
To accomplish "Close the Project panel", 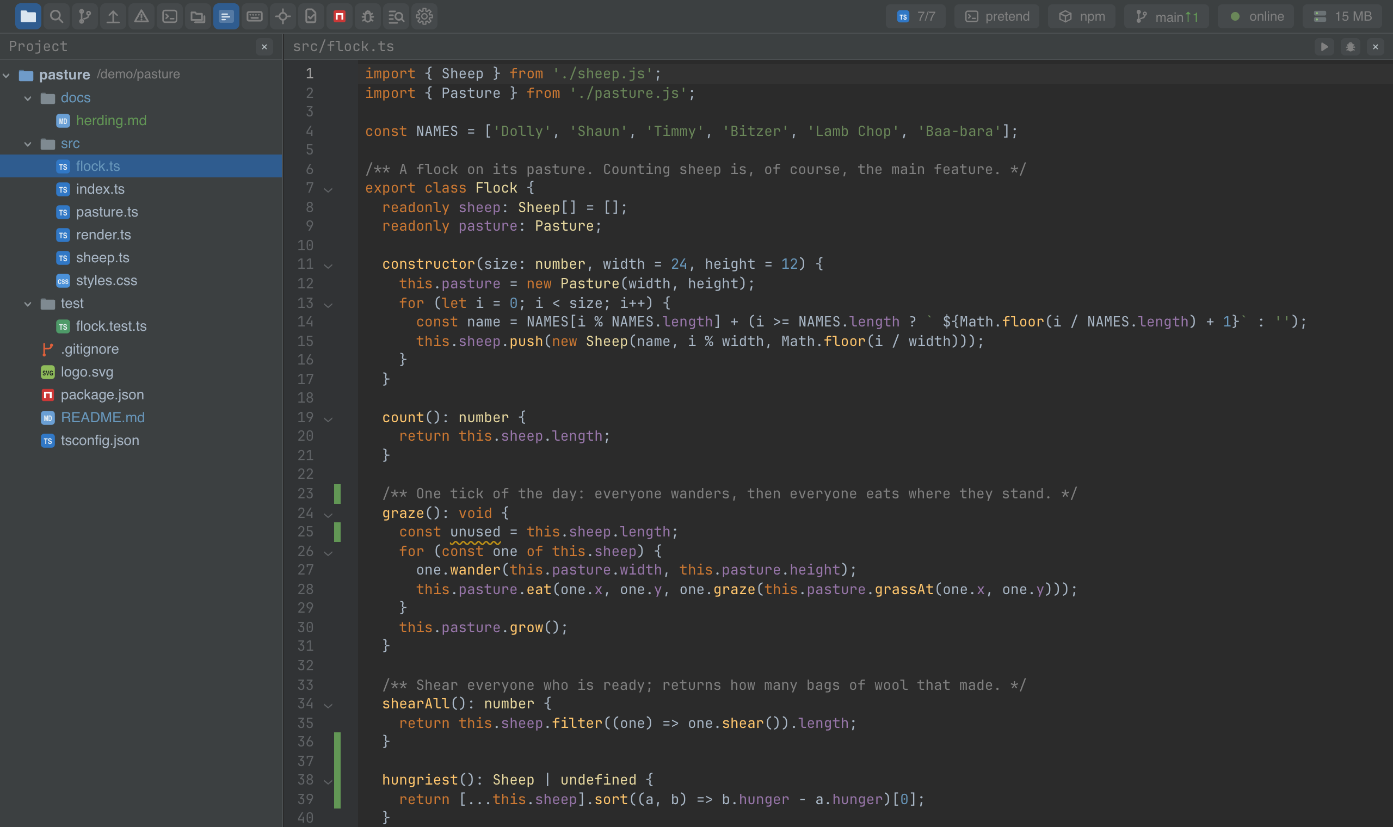I will 264,47.
